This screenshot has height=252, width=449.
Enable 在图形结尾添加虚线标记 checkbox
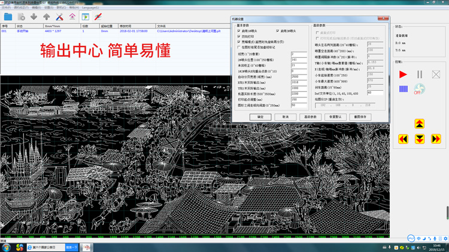point(239,47)
